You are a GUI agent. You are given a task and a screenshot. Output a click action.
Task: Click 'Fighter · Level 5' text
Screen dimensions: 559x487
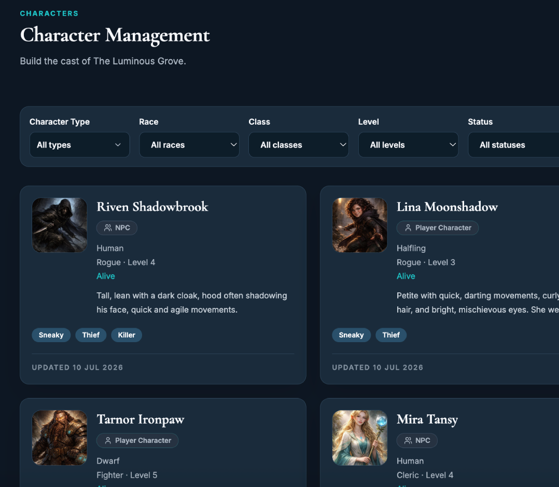click(x=127, y=475)
